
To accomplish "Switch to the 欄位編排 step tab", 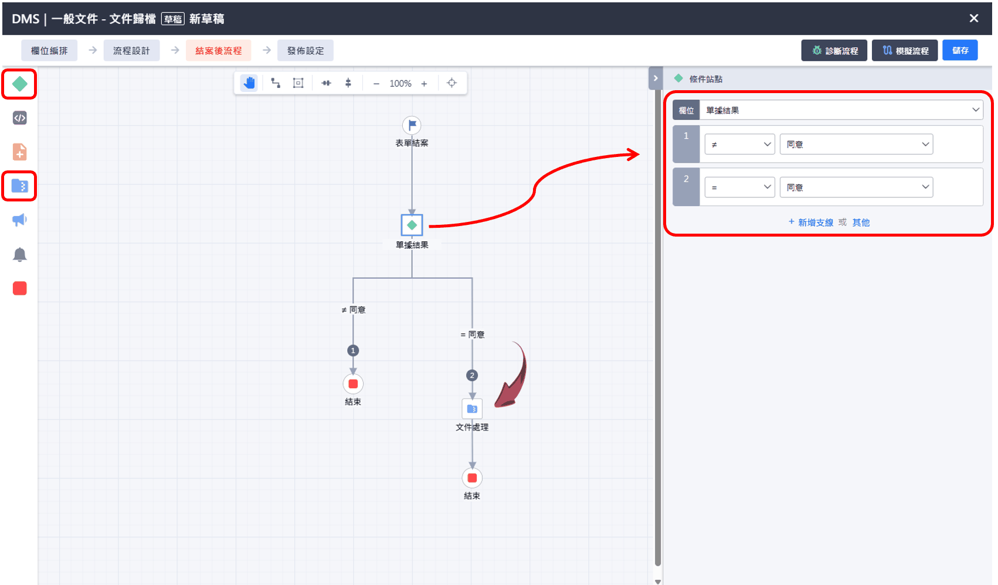I will pos(49,51).
